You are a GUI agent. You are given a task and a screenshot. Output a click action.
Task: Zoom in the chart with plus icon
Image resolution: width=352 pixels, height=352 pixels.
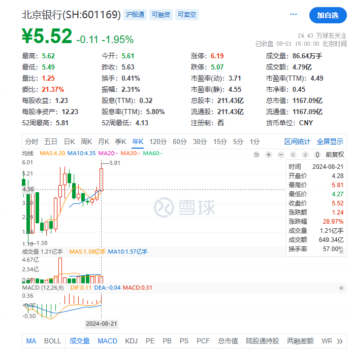[x=268, y=155]
